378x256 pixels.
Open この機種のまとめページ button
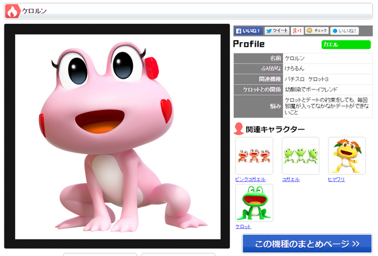point(307,243)
